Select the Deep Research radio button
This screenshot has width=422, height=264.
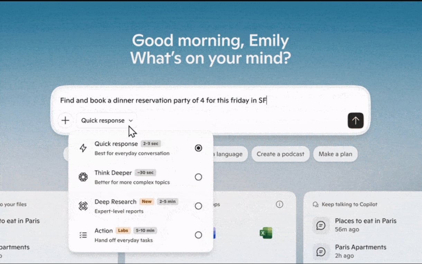[198, 206]
